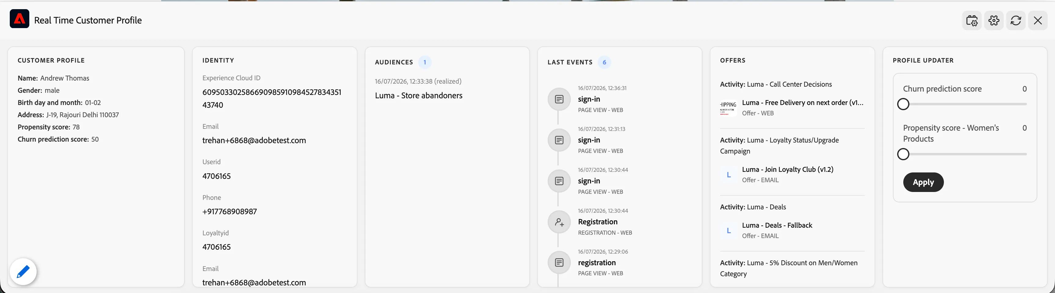This screenshot has height=293, width=1055.
Task: Click Activity: Luma - Loyalty Status/Upgrade Campaign
Action: point(779,145)
